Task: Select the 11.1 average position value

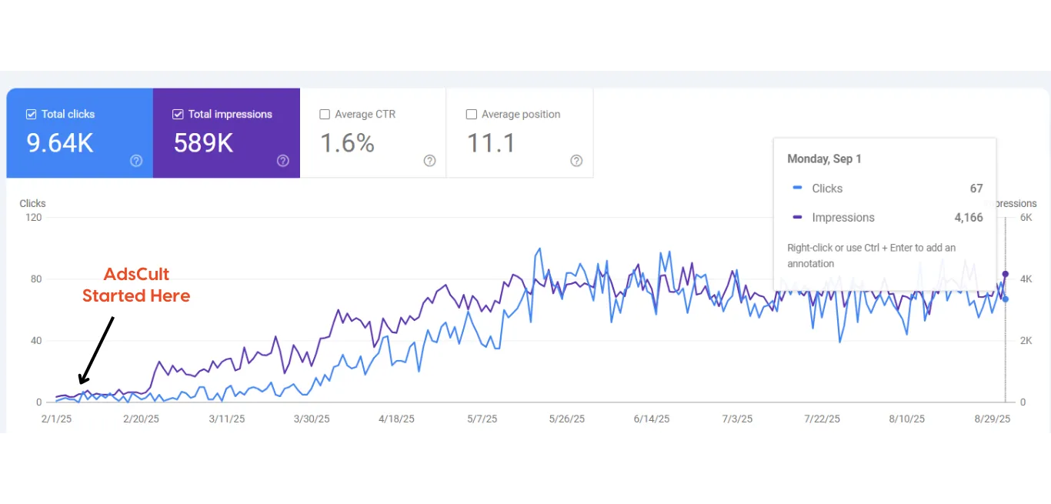Action: pos(492,143)
